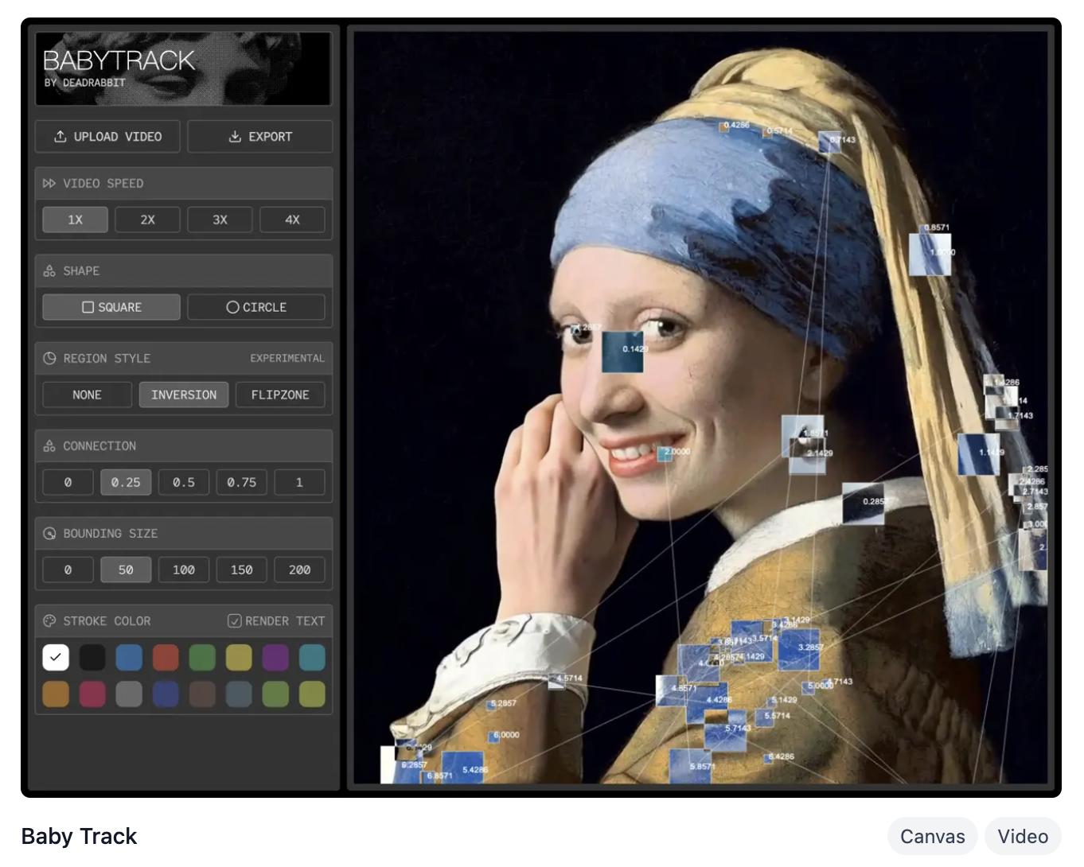This screenshot has width=1084, height=867.
Task: Click the Upload Video button
Action: point(107,137)
